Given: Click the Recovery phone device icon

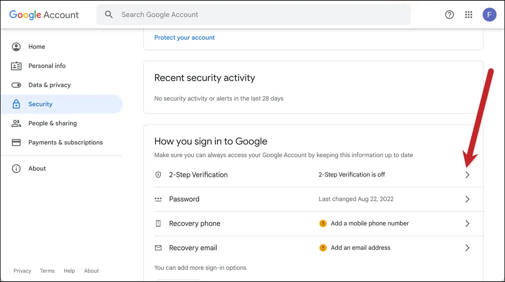Looking at the screenshot, I should [x=158, y=224].
